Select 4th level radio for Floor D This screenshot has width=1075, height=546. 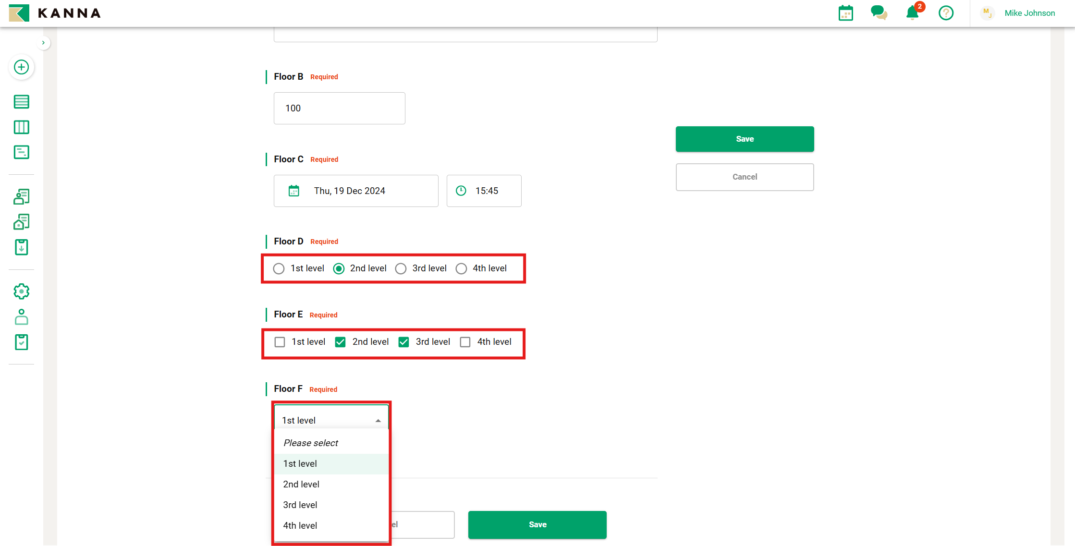[461, 268]
